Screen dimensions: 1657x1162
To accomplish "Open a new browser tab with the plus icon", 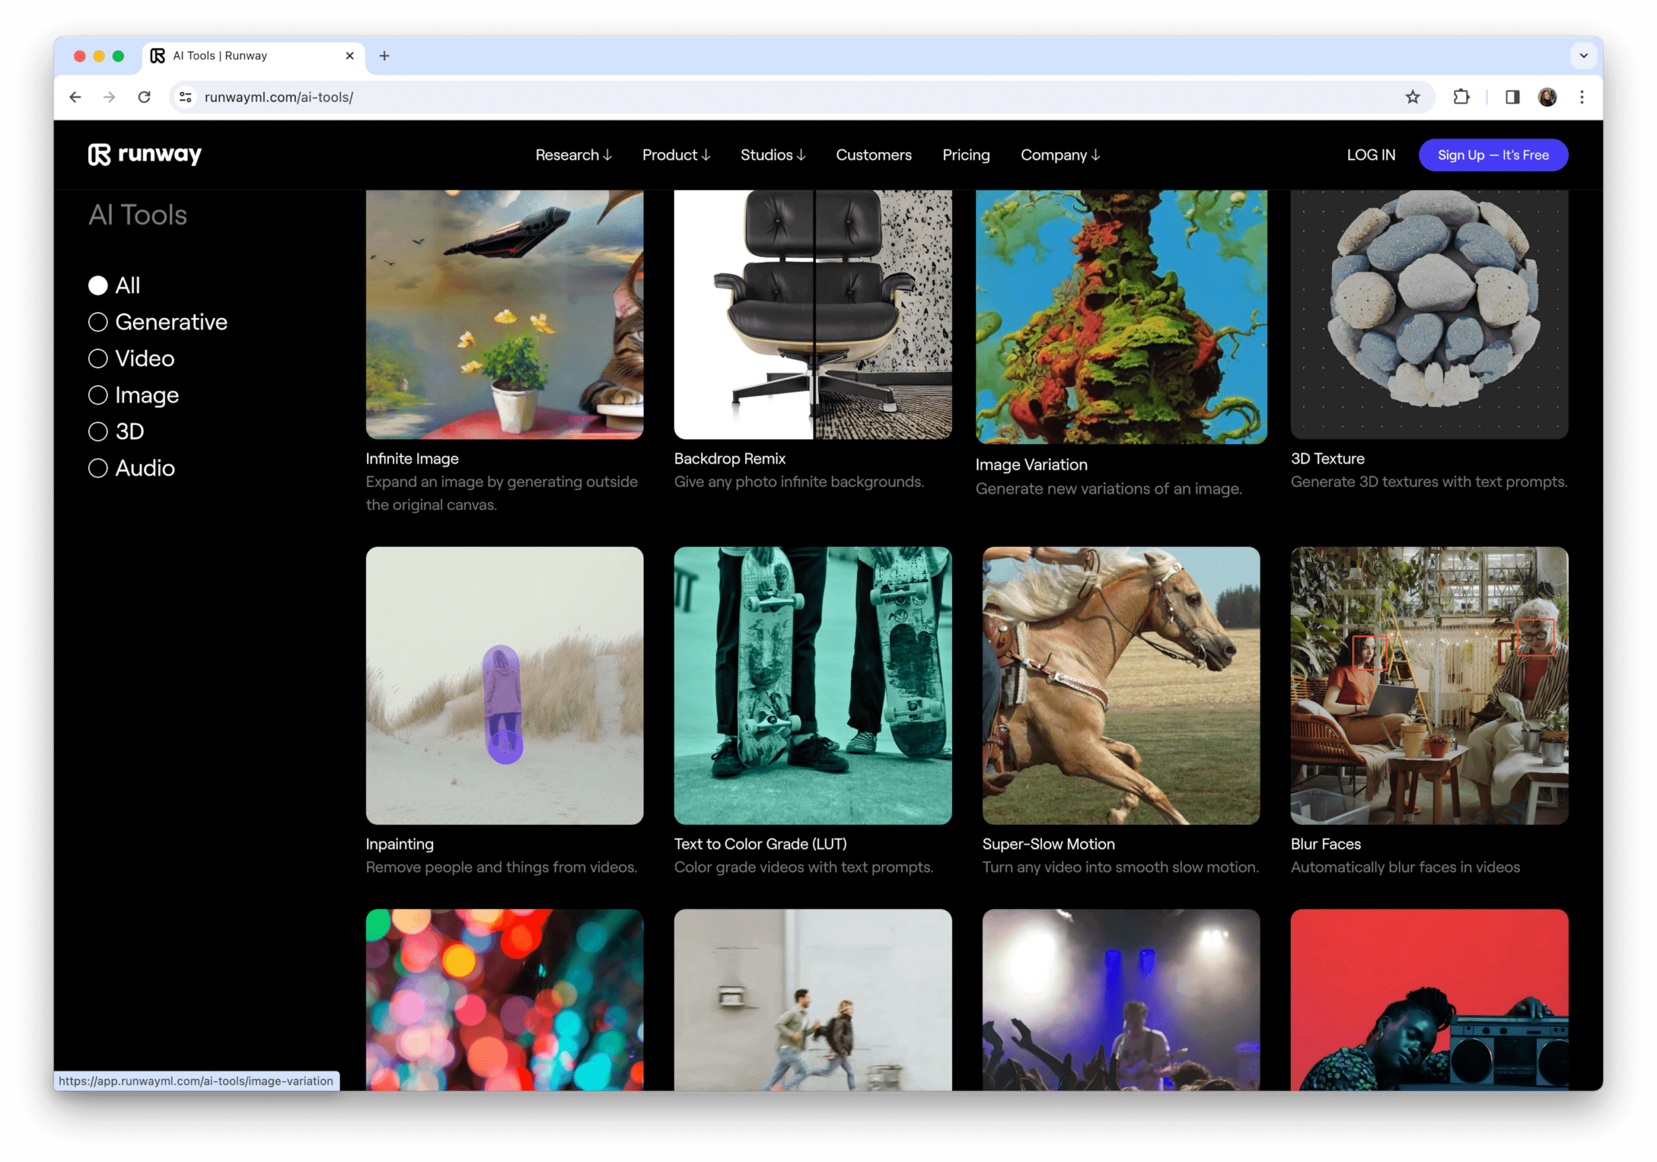I will tap(384, 56).
